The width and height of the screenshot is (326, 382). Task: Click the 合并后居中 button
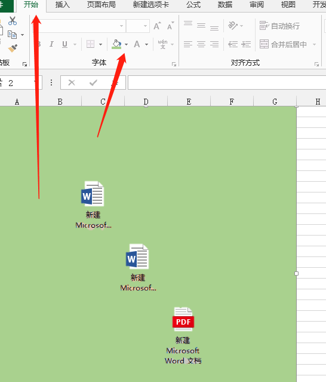pyautogui.click(x=283, y=44)
